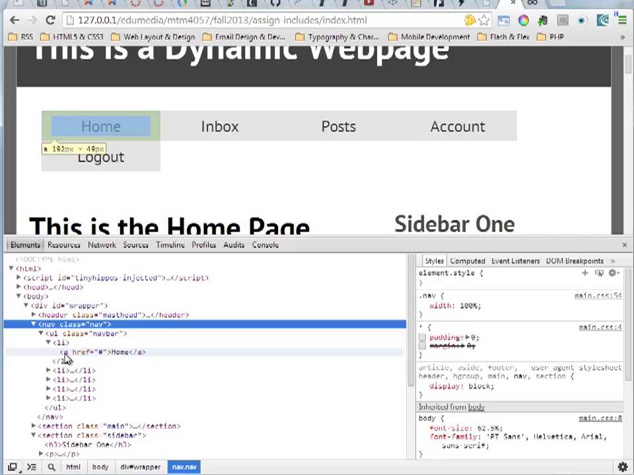Click the Logout navigation link
Screen dimensions: 634x475
pos(100,157)
